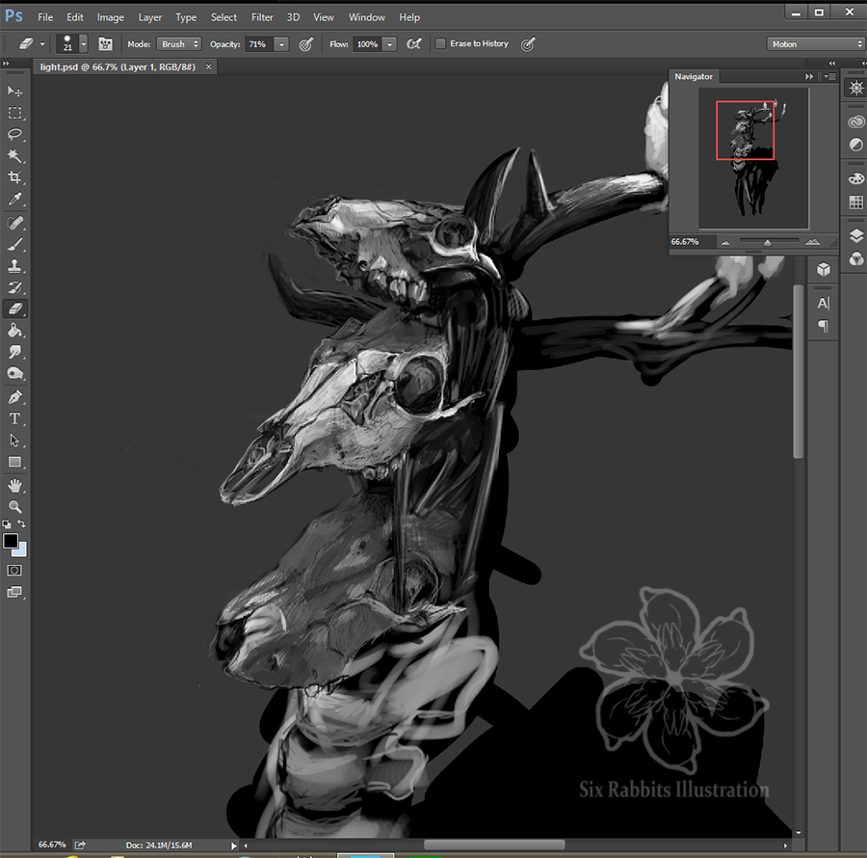Select the Lasso tool
Screen dimensions: 867x858
click(15, 134)
